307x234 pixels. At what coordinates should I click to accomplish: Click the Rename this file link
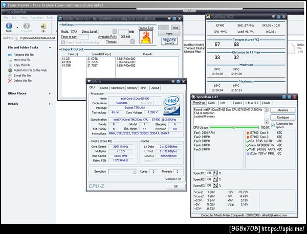[x=24, y=55]
